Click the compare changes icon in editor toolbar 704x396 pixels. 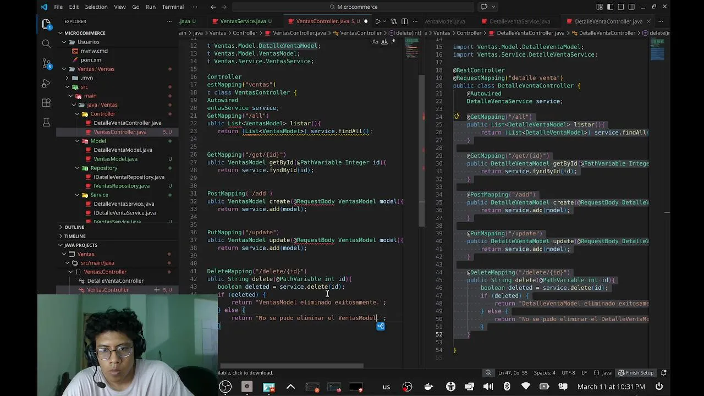[x=394, y=21]
